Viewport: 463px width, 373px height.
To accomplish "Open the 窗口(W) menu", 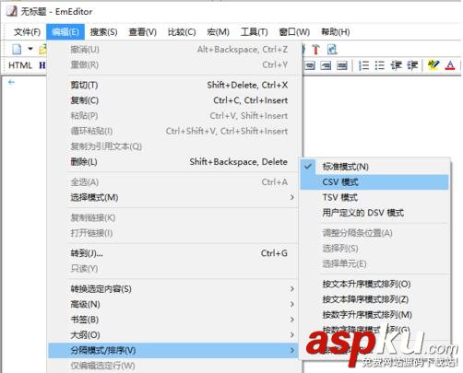I will click(294, 32).
